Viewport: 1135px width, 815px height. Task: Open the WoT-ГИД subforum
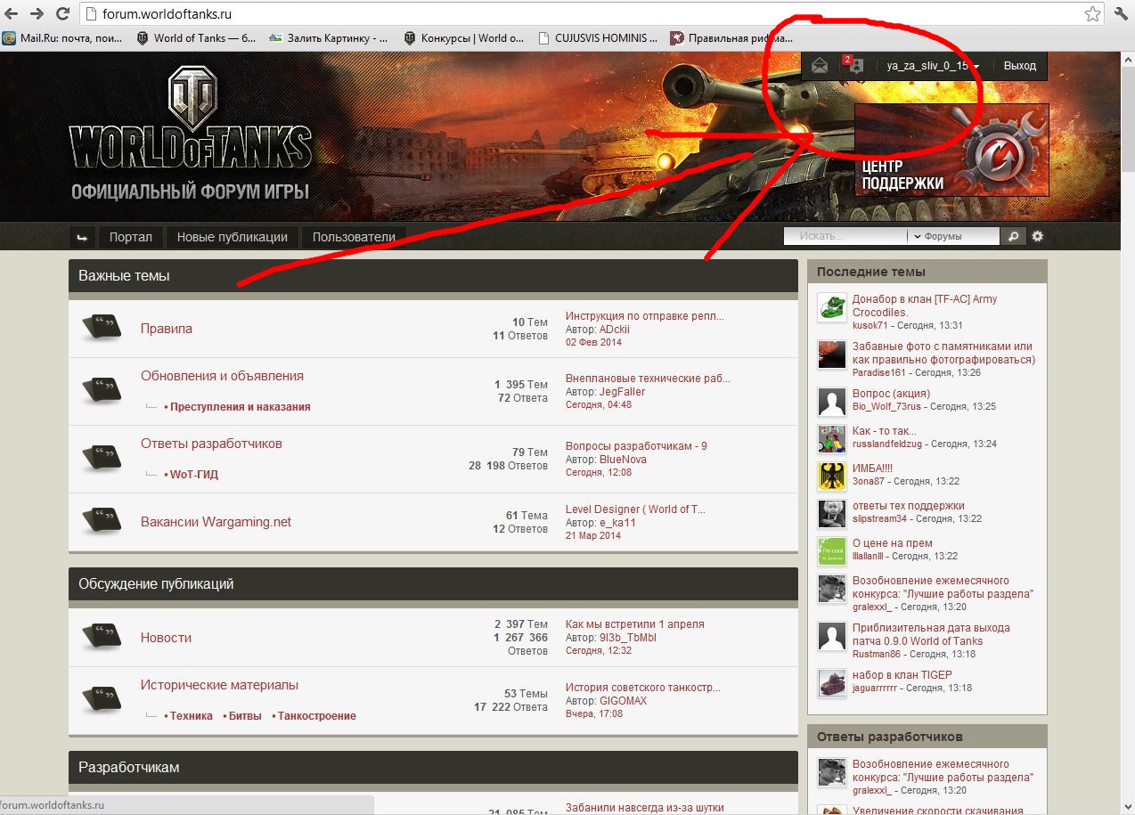point(194,475)
